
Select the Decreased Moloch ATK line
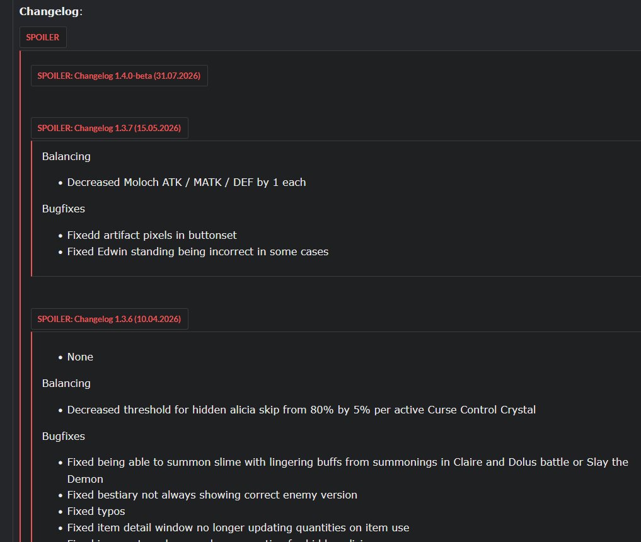pyautogui.click(x=187, y=182)
